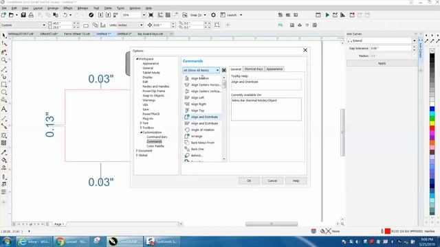Switch to the Appearance tab
This screenshot has height=247, width=440.
274,69
